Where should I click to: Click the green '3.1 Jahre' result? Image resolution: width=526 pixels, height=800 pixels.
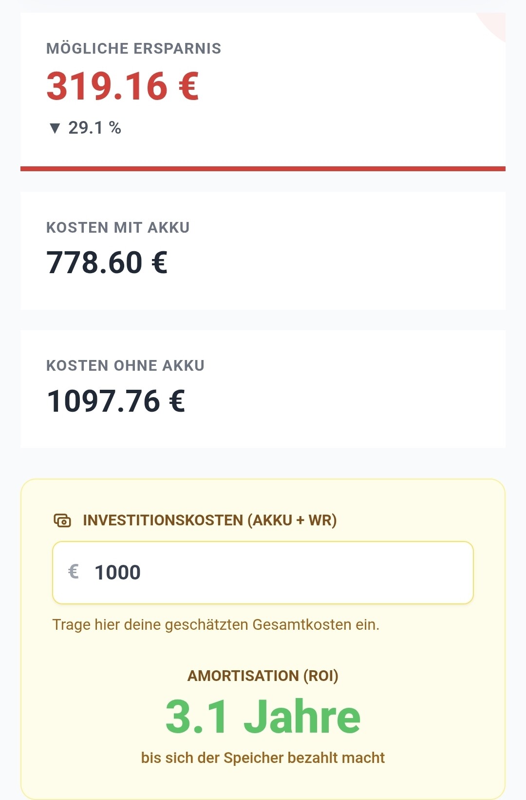click(x=263, y=716)
